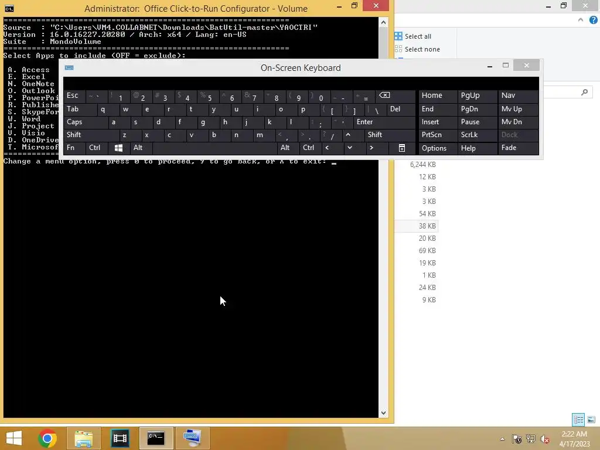Screen dimensions: 600x450
Task: Click the Help key on keyboard
Action: (x=476, y=148)
